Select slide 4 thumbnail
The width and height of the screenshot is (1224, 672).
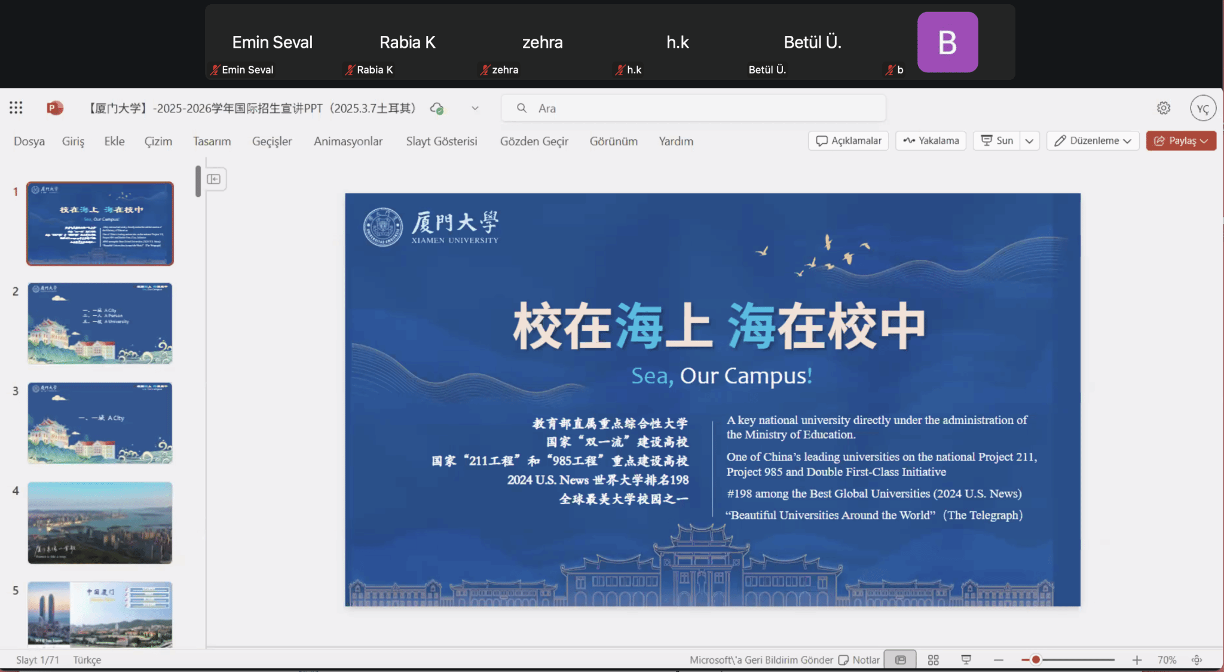click(x=100, y=523)
